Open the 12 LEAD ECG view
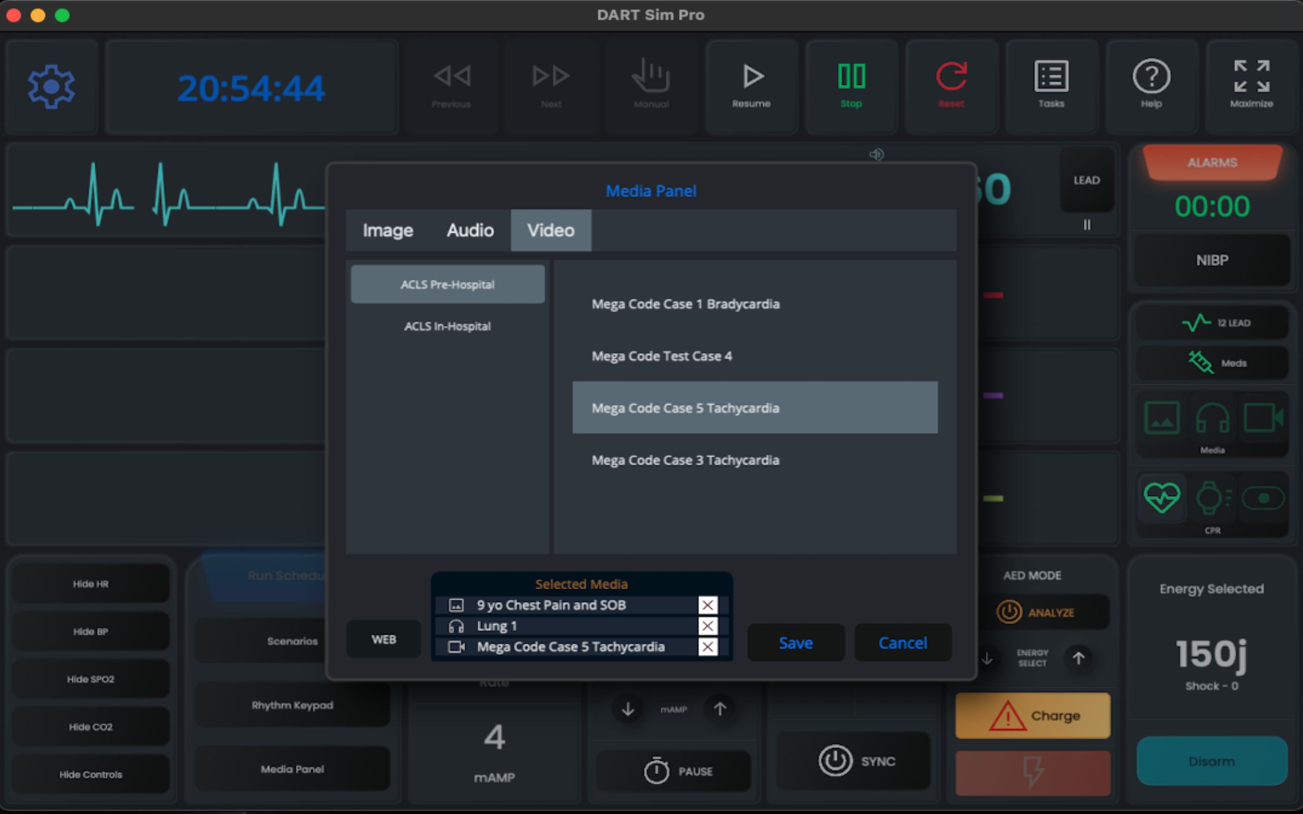 (x=1212, y=323)
